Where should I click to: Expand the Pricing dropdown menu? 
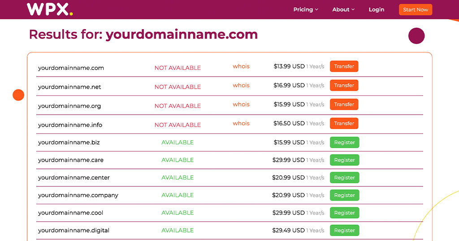point(306,9)
